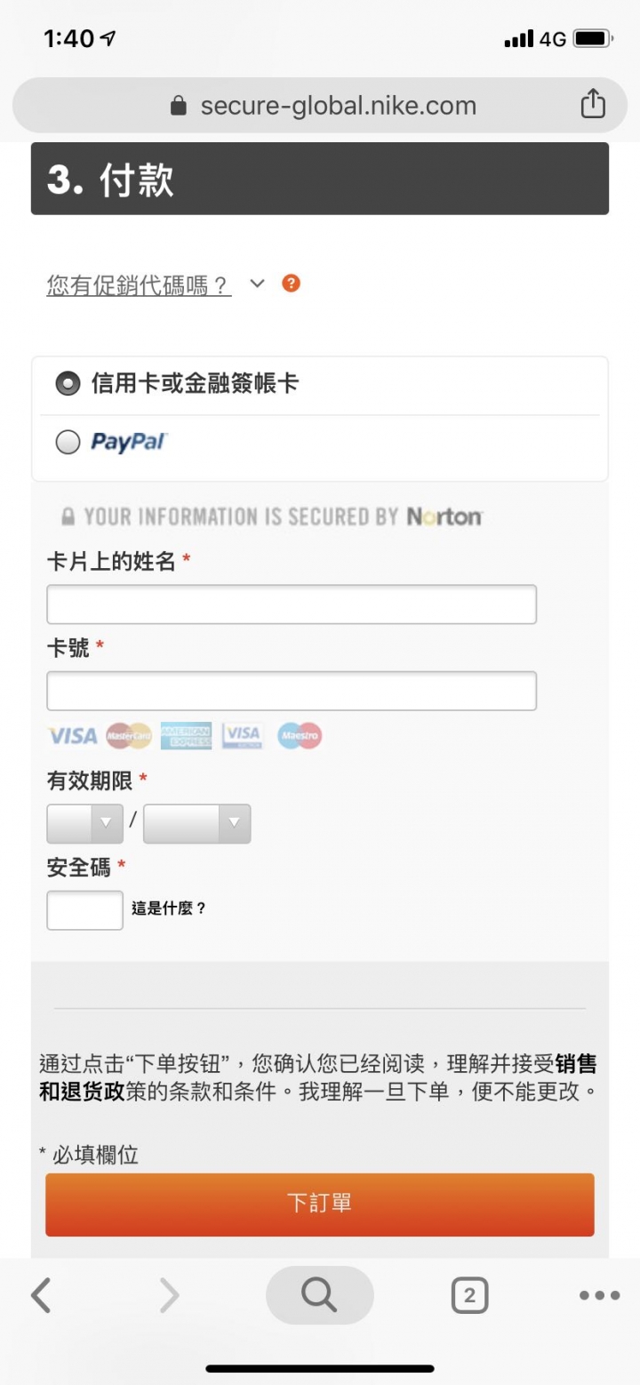This screenshot has height=1385, width=640.
Task: Open the 這是什麼? security code link
Action: (169, 909)
